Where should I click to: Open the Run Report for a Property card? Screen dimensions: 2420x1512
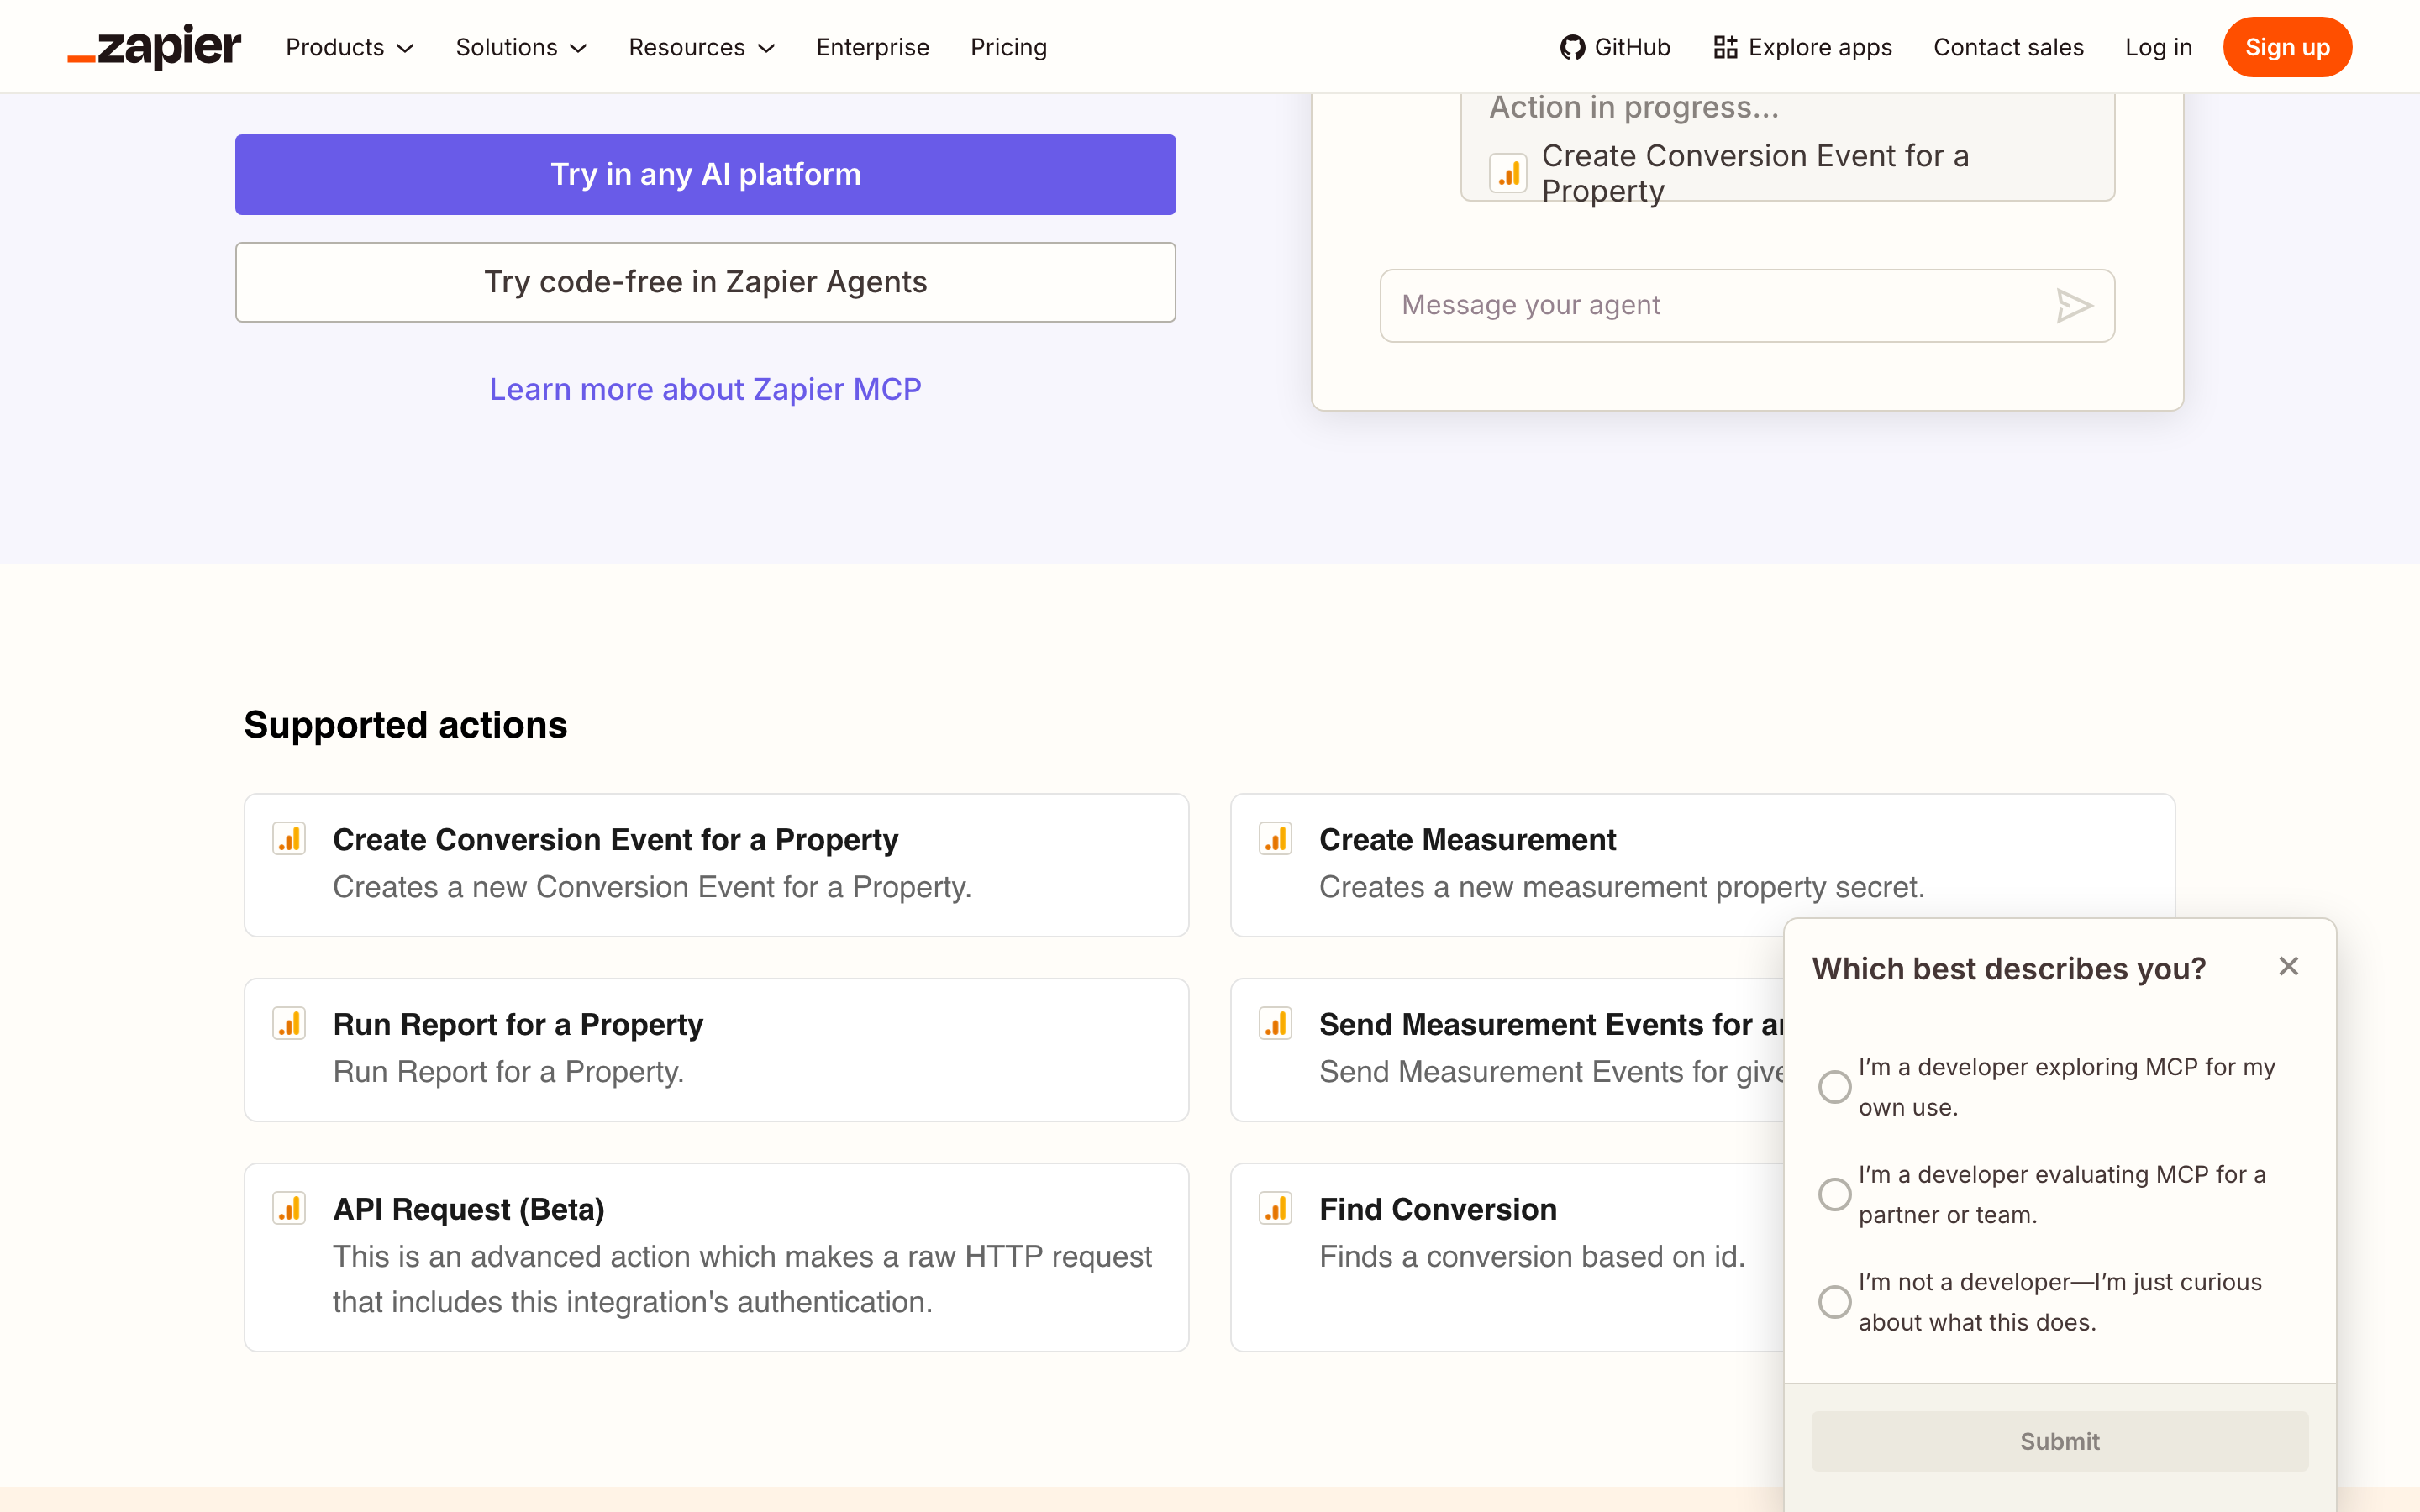point(716,1050)
